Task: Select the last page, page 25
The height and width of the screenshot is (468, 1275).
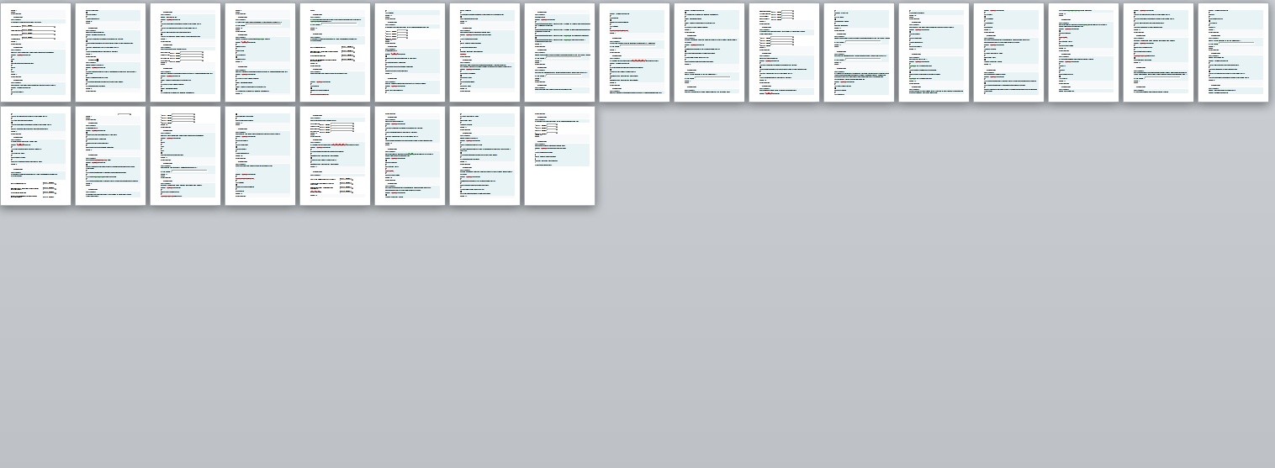Action: [559, 155]
